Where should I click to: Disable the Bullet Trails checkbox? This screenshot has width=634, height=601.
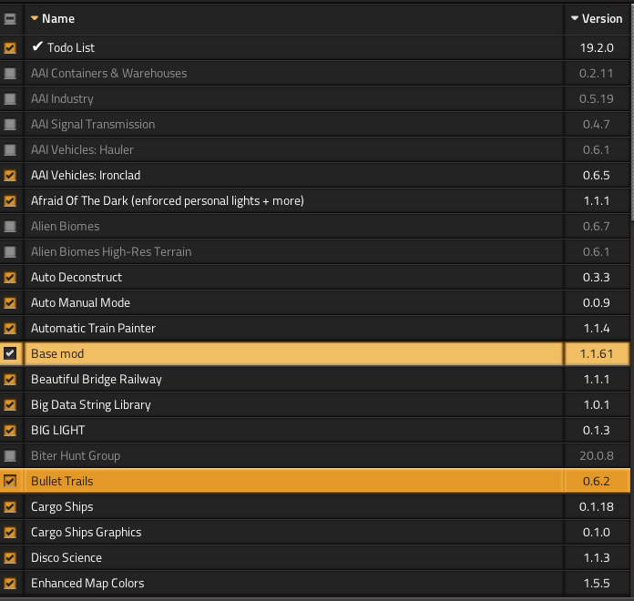(10, 481)
